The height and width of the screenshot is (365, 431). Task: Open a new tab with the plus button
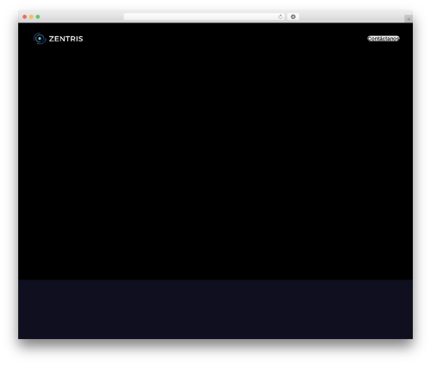[x=409, y=19]
